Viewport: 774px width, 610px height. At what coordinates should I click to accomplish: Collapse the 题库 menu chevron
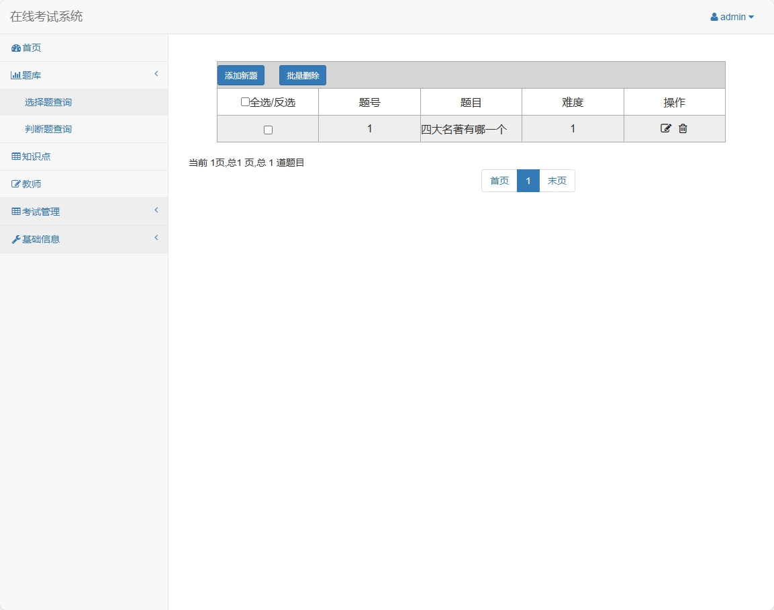156,74
